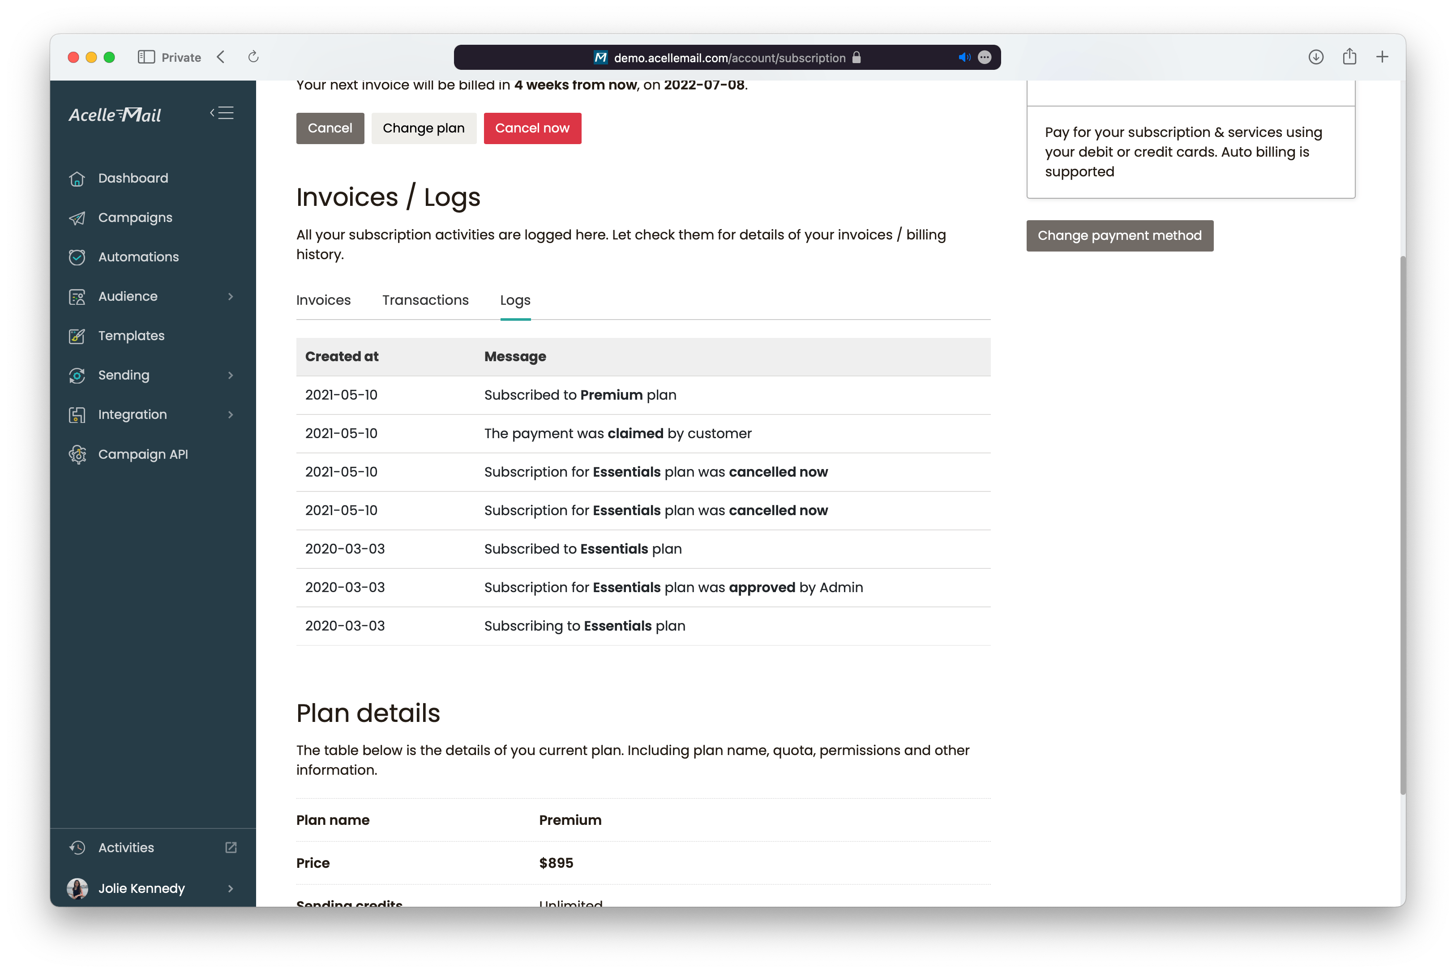Click the browser share icon
The height and width of the screenshot is (973, 1456).
tap(1349, 56)
